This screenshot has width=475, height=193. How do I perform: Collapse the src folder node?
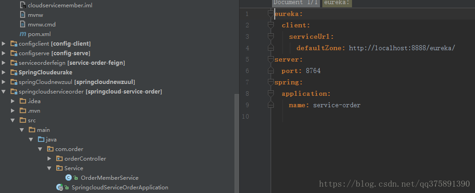point(13,120)
